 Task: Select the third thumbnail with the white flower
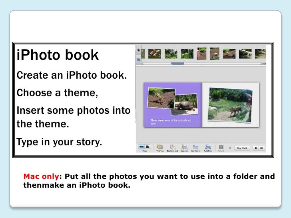click(x=187, y=54)
